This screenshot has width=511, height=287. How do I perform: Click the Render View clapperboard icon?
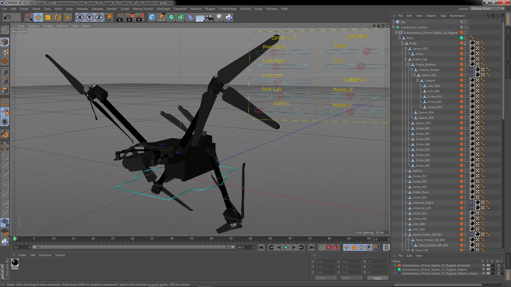pos(120,18)
